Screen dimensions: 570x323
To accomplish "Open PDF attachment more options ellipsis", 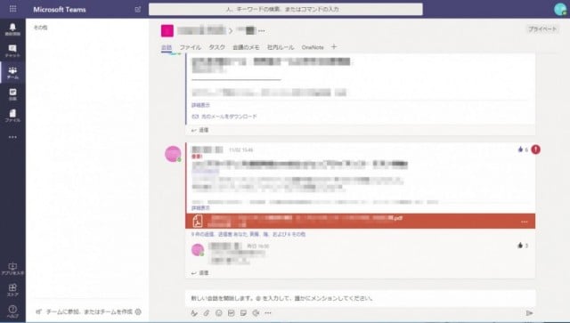I will tap(525, 222).
